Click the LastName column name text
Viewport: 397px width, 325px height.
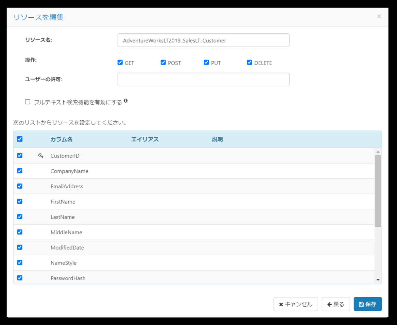point(63,217)
